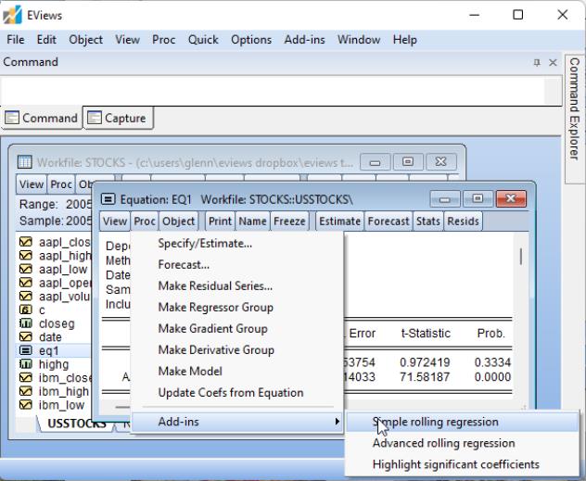Image resolution: width=586 pixels, height=481 pixels.
Task: Choose Highlight significant coefficients
Action: (x=455, y=464)
